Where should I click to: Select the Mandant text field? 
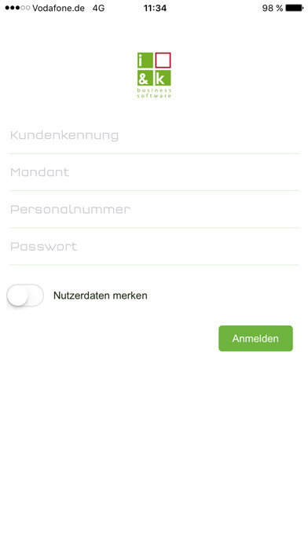pyautogui.click(x=155, y=172)
